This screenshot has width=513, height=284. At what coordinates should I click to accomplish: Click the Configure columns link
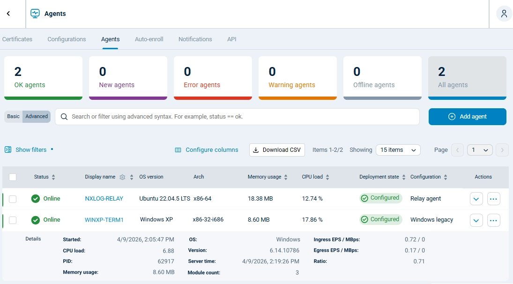coord(212,150)
